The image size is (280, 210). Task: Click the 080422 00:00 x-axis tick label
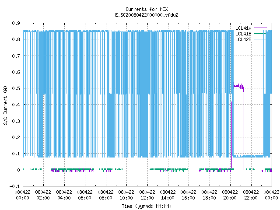22,195
